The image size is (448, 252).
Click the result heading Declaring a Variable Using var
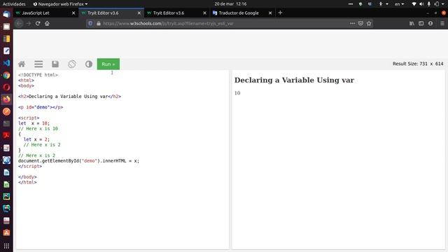[x=294, y=80]
